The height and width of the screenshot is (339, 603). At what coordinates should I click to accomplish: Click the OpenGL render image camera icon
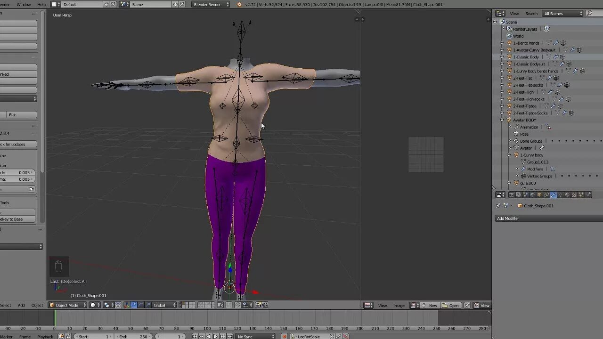(x=258, y=305)
